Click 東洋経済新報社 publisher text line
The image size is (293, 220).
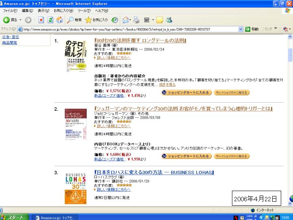pyautogui.click(x=129, y=49)
